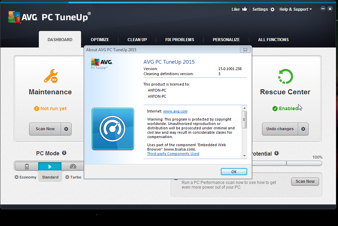Open the www.avg.com link
Image resolution: width=338 pixels, height=226 pixels.
175,111
